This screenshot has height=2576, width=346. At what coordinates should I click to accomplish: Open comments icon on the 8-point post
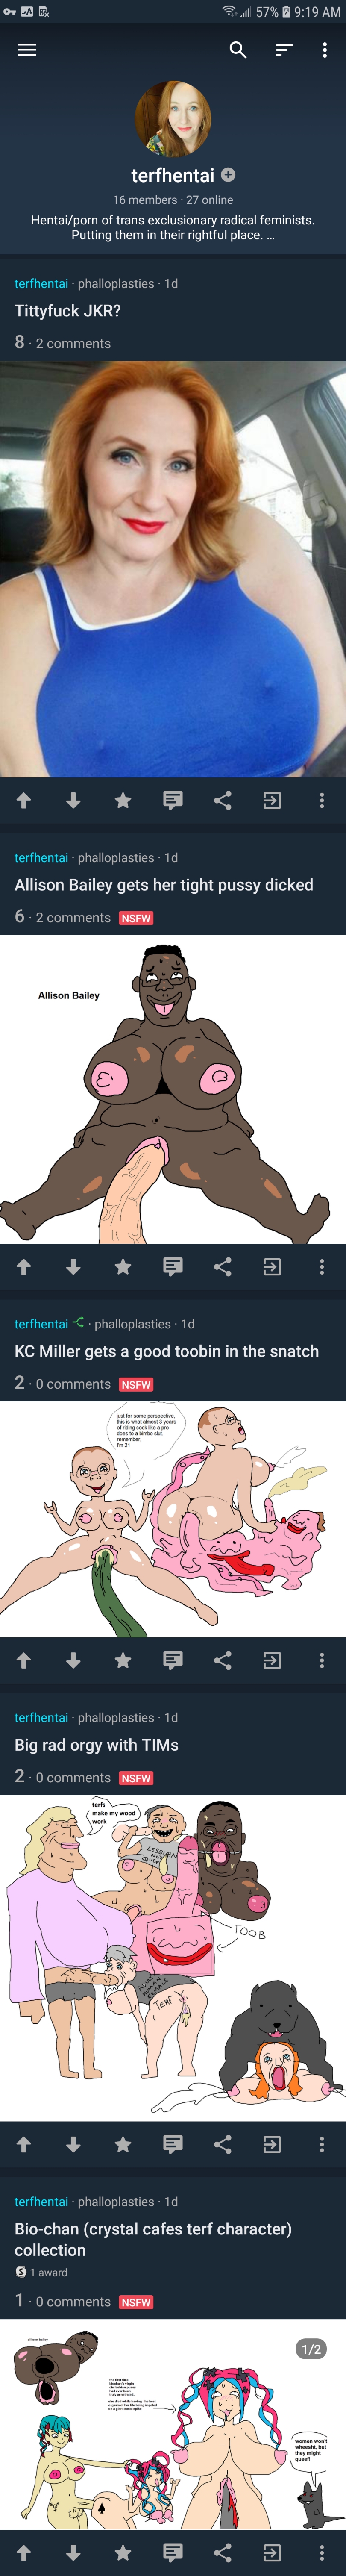coord(173,800)
